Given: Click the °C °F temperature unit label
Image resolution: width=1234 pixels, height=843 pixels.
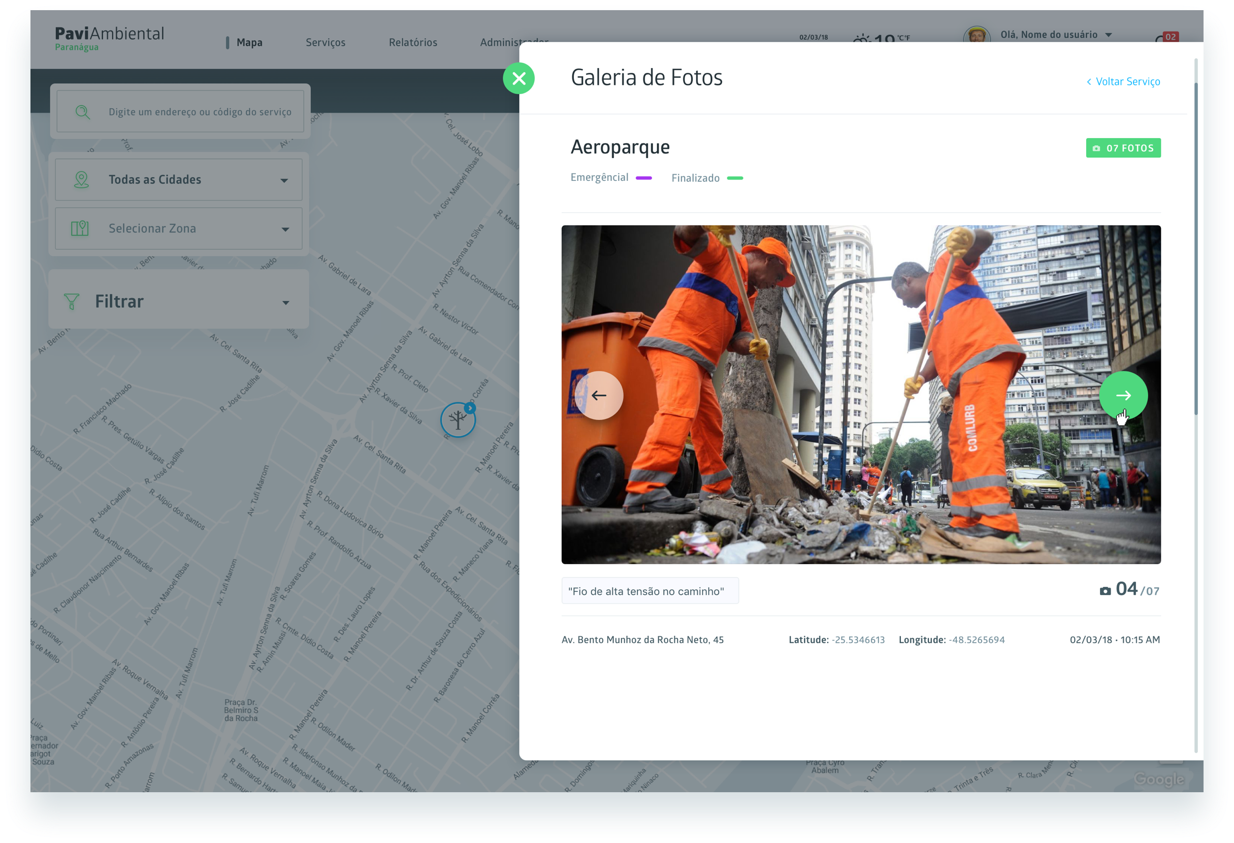Looking at the screenshot, I should coord(904,38).
